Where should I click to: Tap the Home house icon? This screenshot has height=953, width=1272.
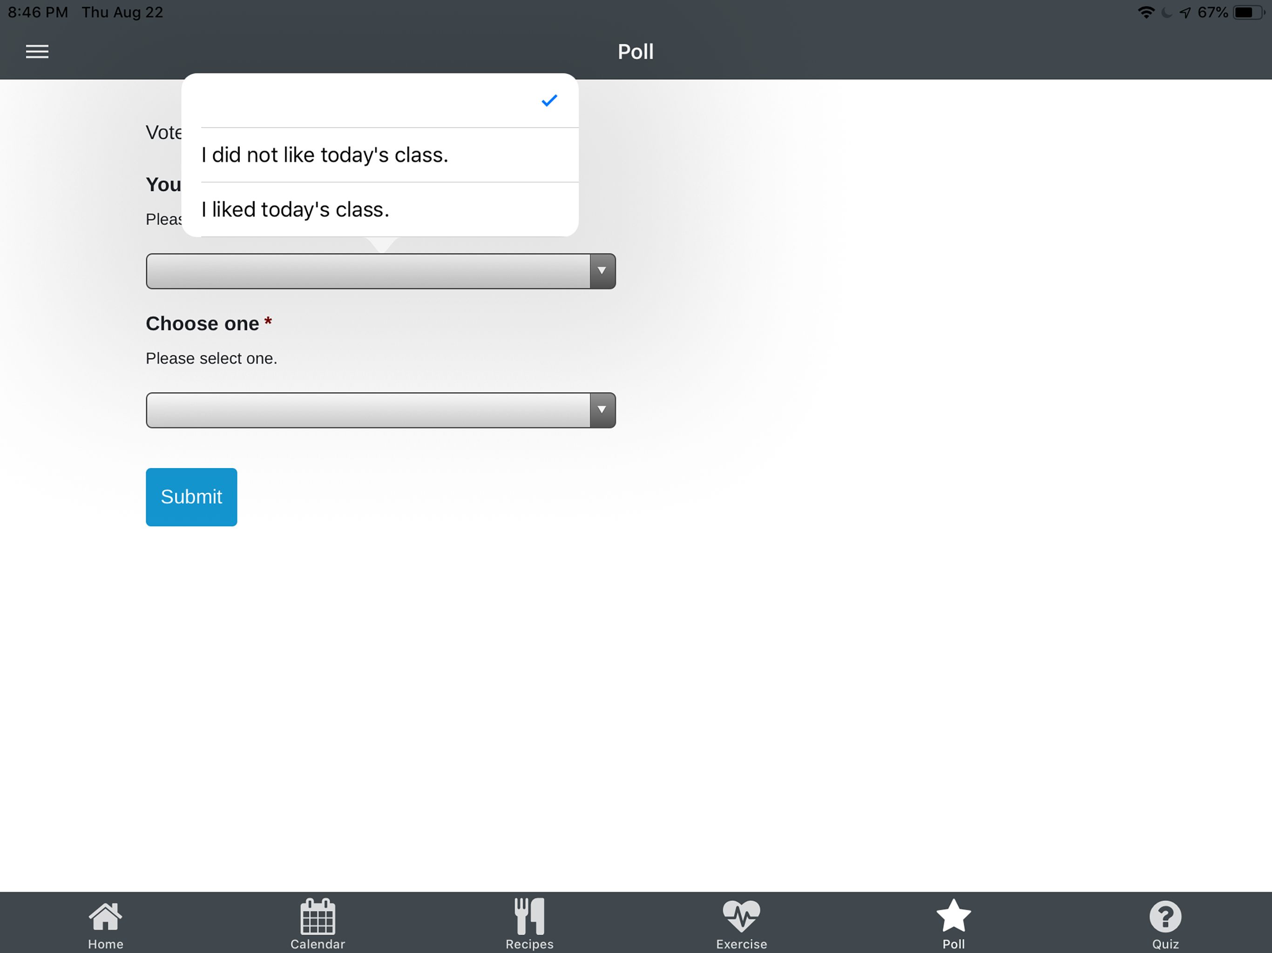(x=105, y=916)
